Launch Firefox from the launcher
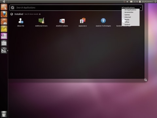157x118 pixels. (x=4, y=14)
